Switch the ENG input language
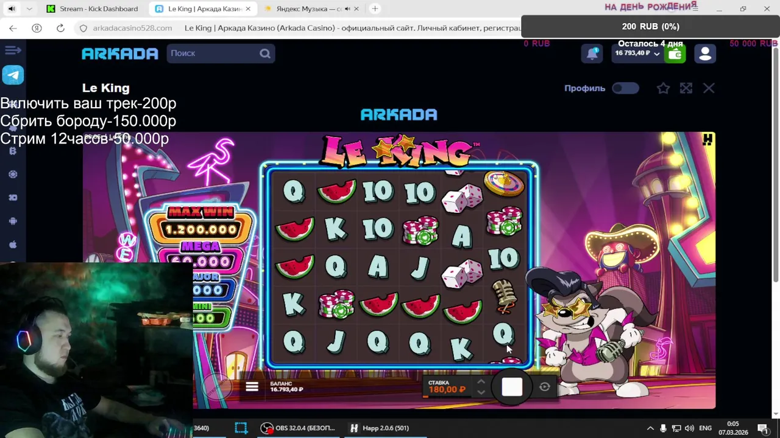Screen dimensions: 780x438 (706, 428)
